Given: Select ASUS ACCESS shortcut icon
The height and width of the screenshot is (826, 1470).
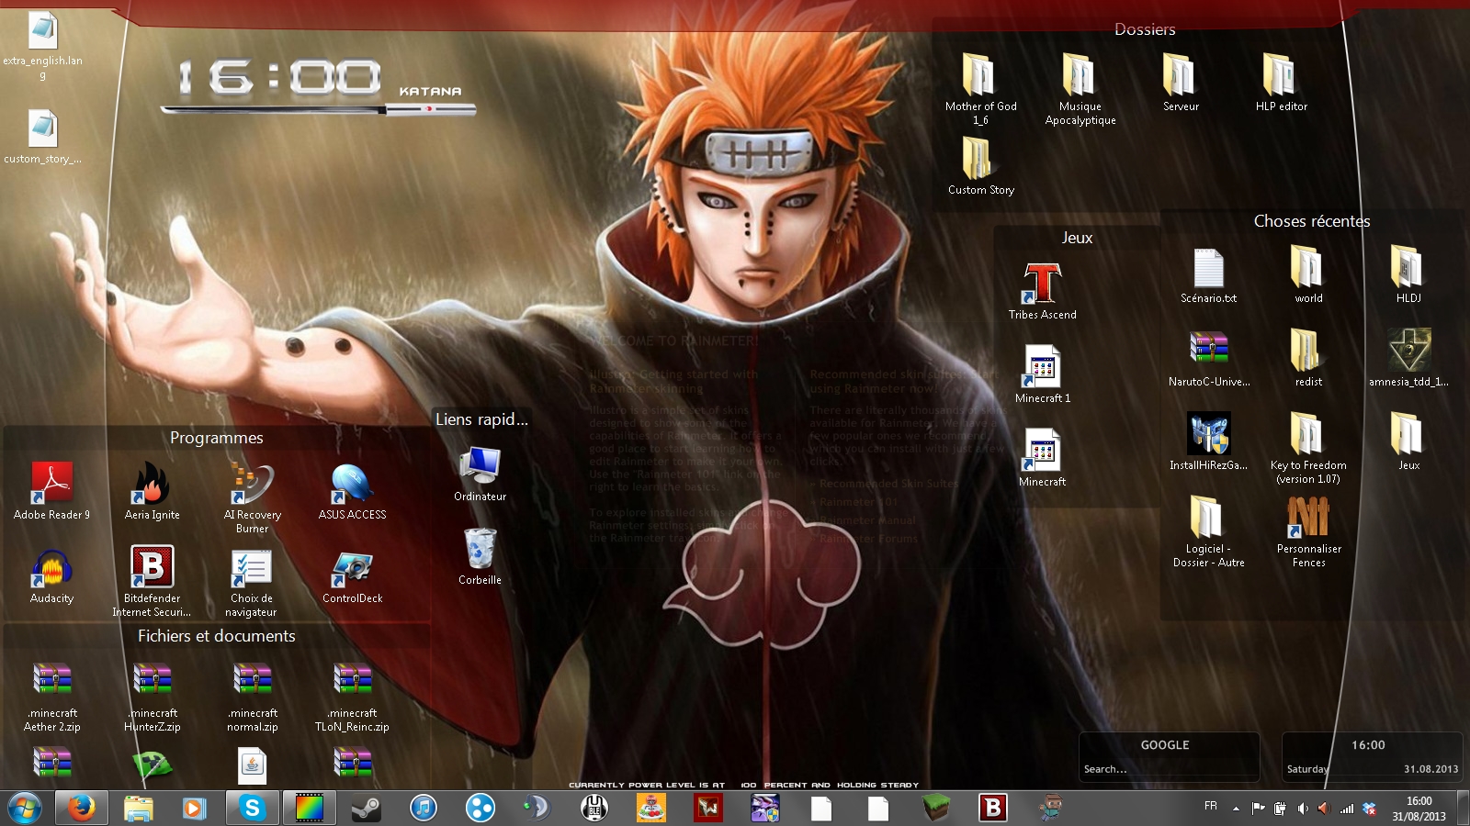Looking at the screenshot, I should pos(352,491).
